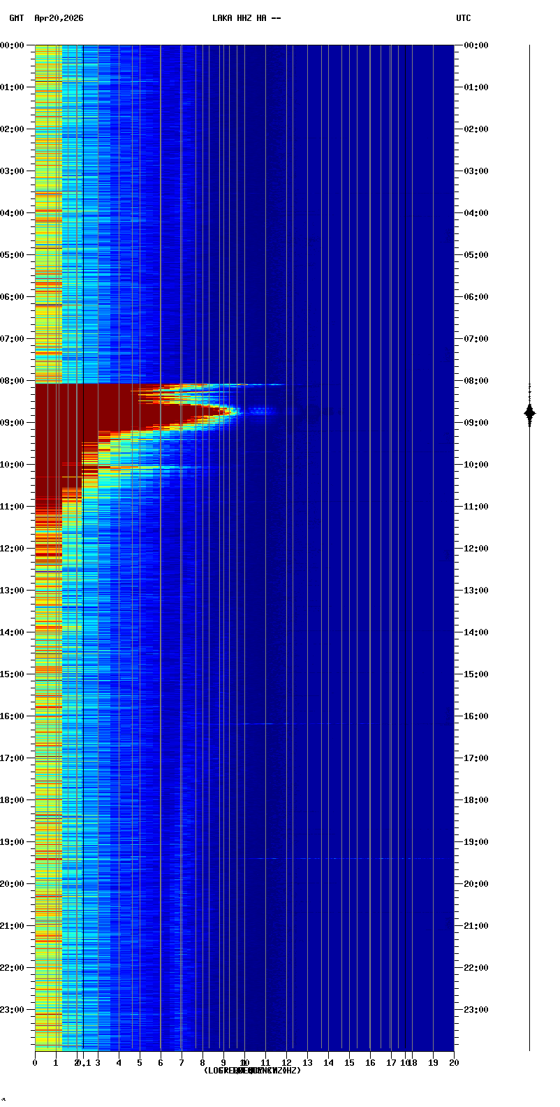Click the 09:00 time marker on right axis

476,423
